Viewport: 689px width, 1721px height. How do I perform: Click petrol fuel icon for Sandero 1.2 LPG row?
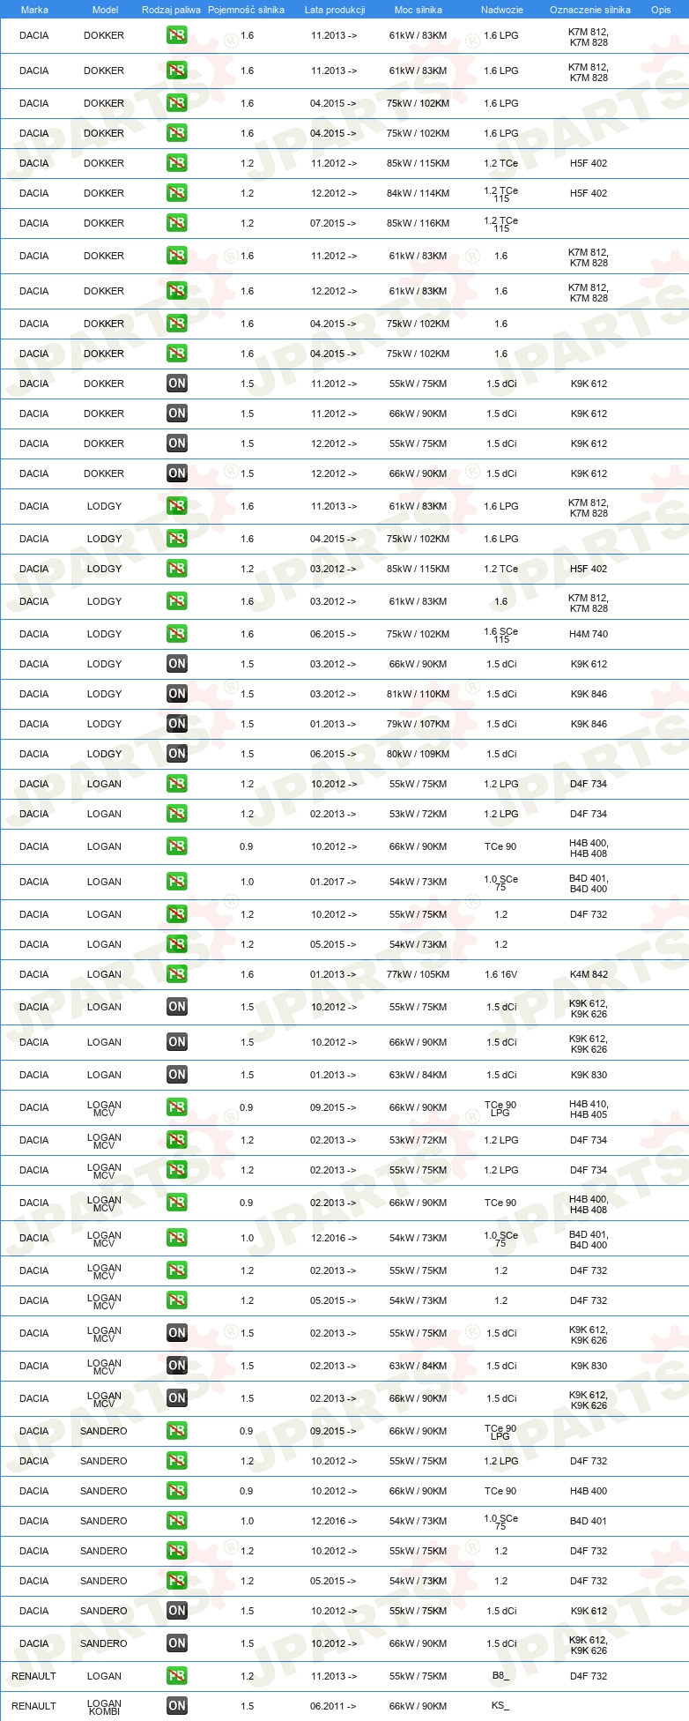click(177, 1461)
